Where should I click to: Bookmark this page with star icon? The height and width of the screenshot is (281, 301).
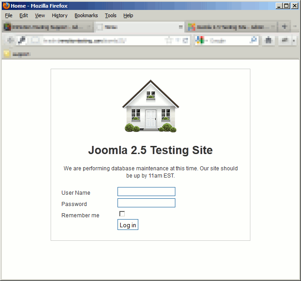(169, 40)
